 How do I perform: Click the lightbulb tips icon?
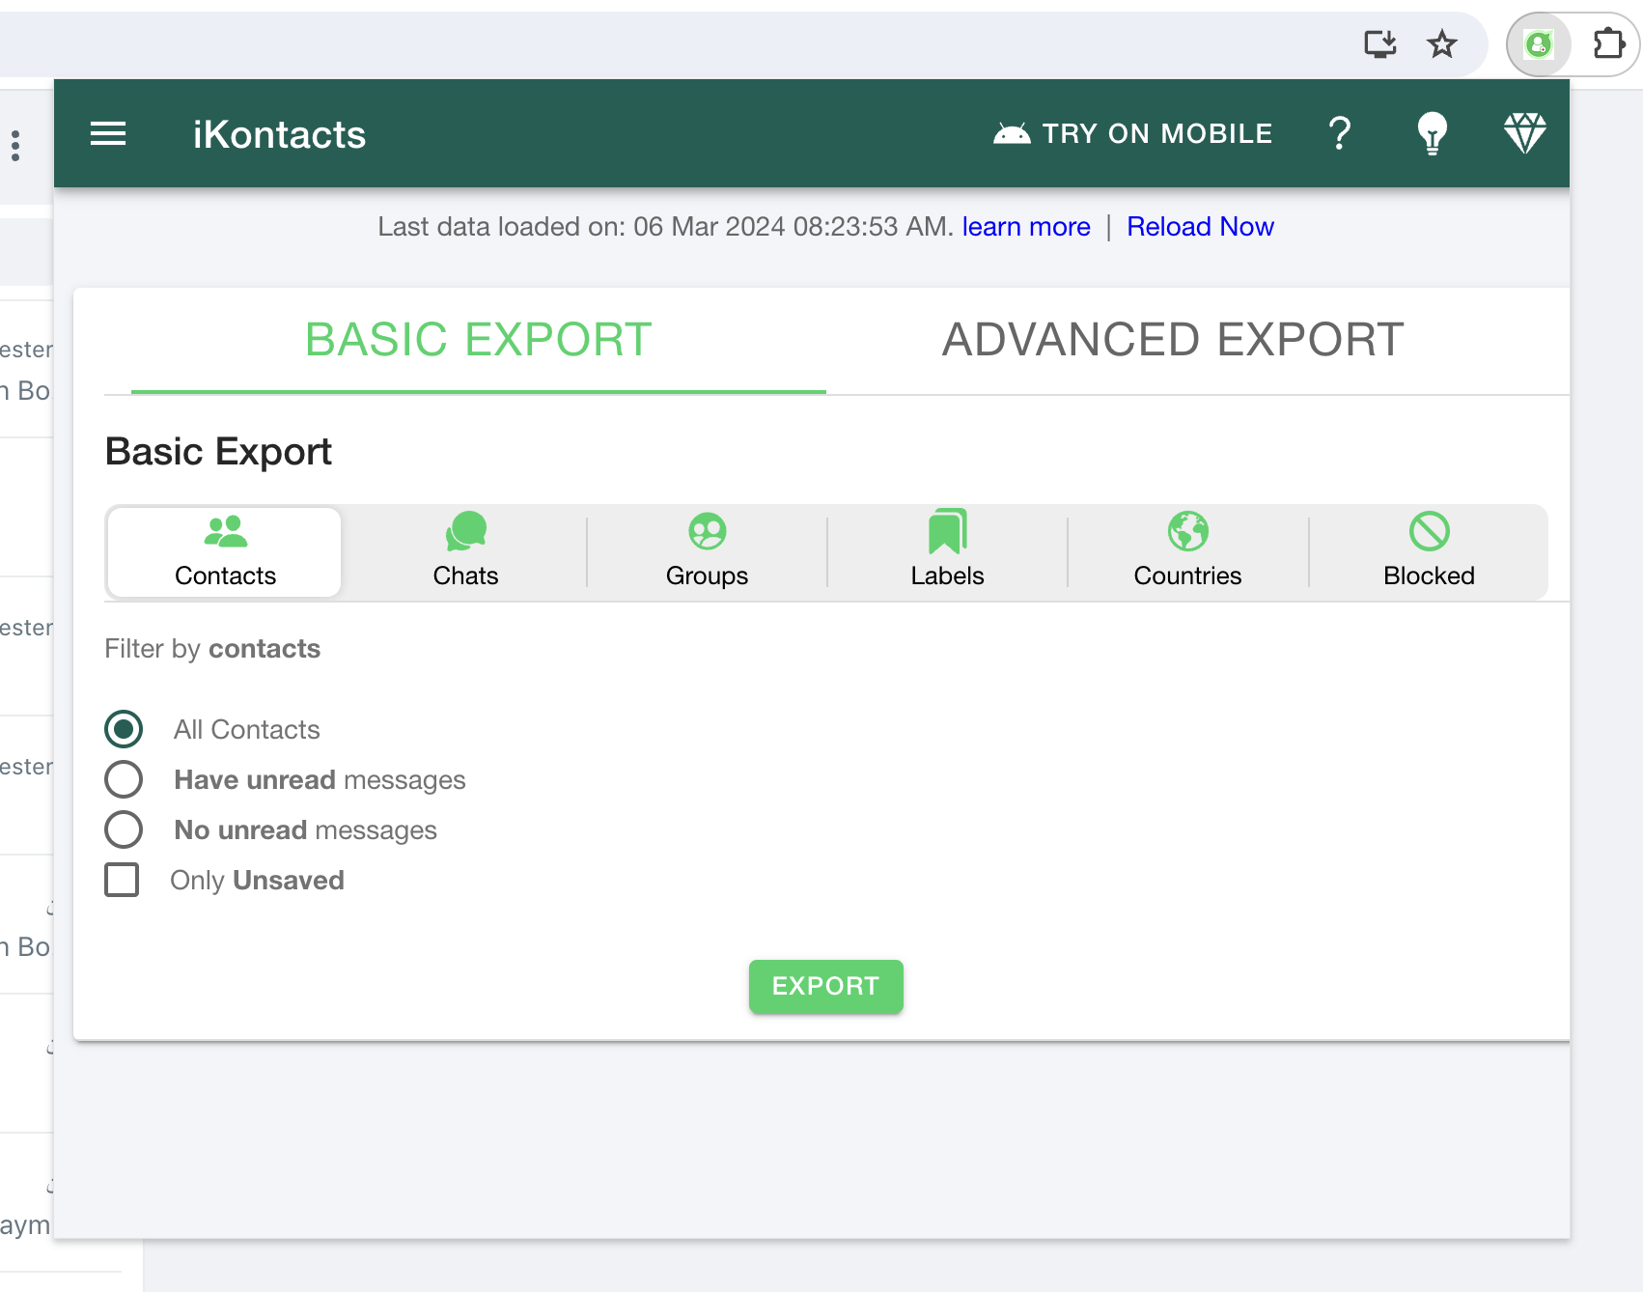[1432, 133]
